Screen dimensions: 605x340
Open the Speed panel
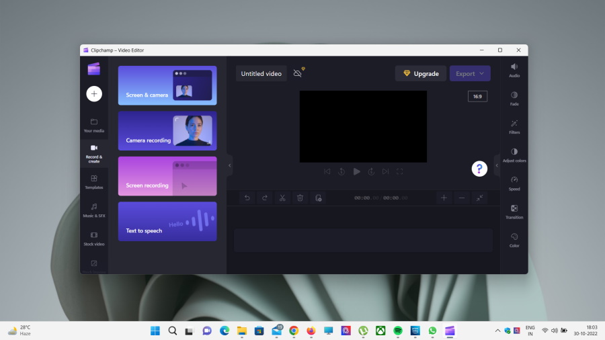coord(514,183)
